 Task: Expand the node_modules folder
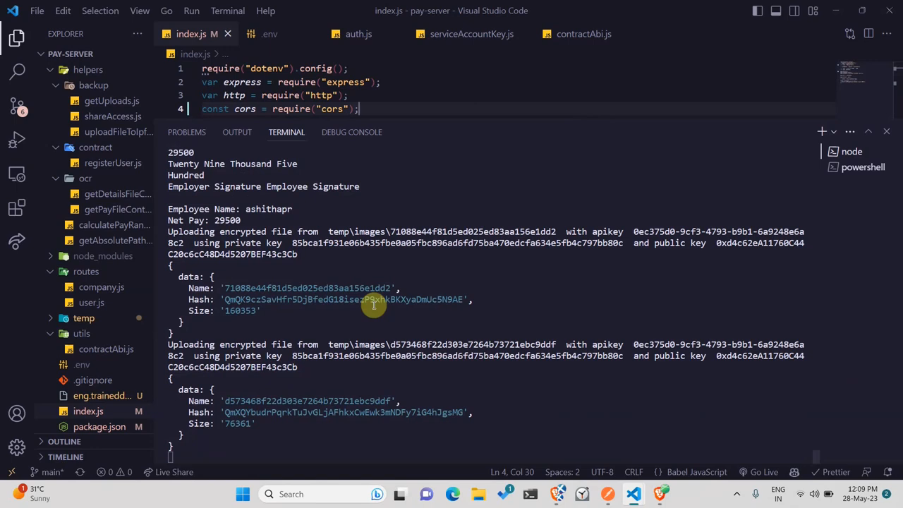[95, 256]
